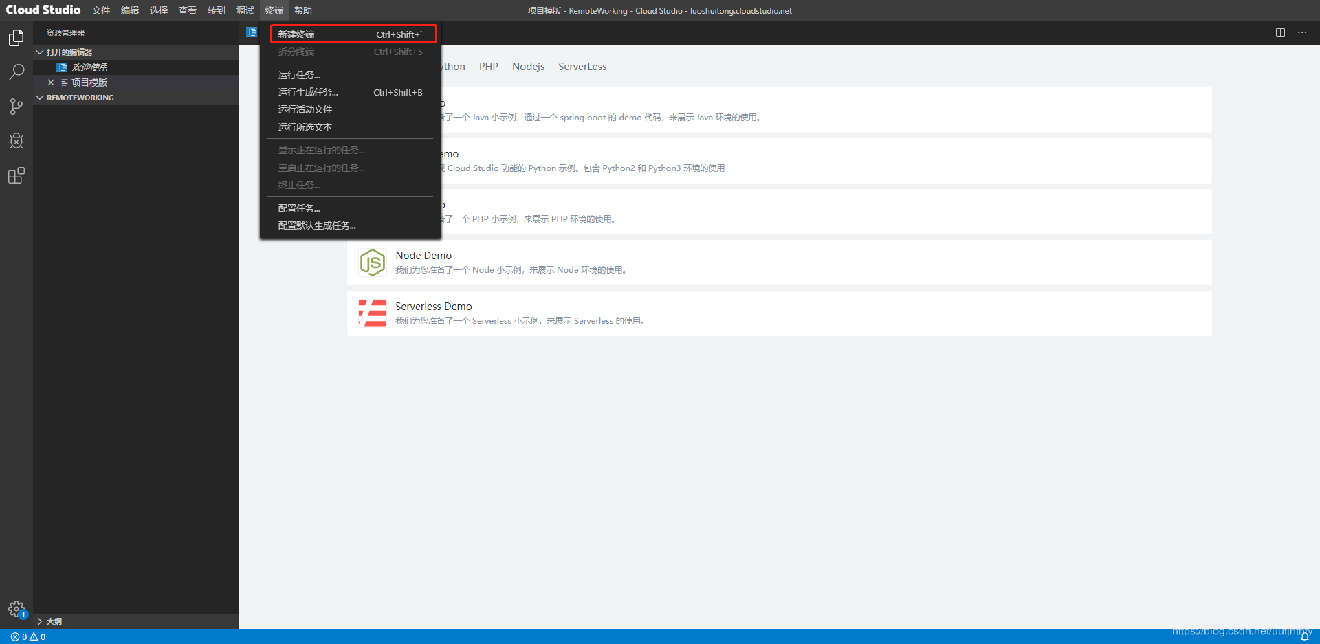Open the Extensions view icon
This screenshot has height=644, width=1320.
[x=16, y=175]
